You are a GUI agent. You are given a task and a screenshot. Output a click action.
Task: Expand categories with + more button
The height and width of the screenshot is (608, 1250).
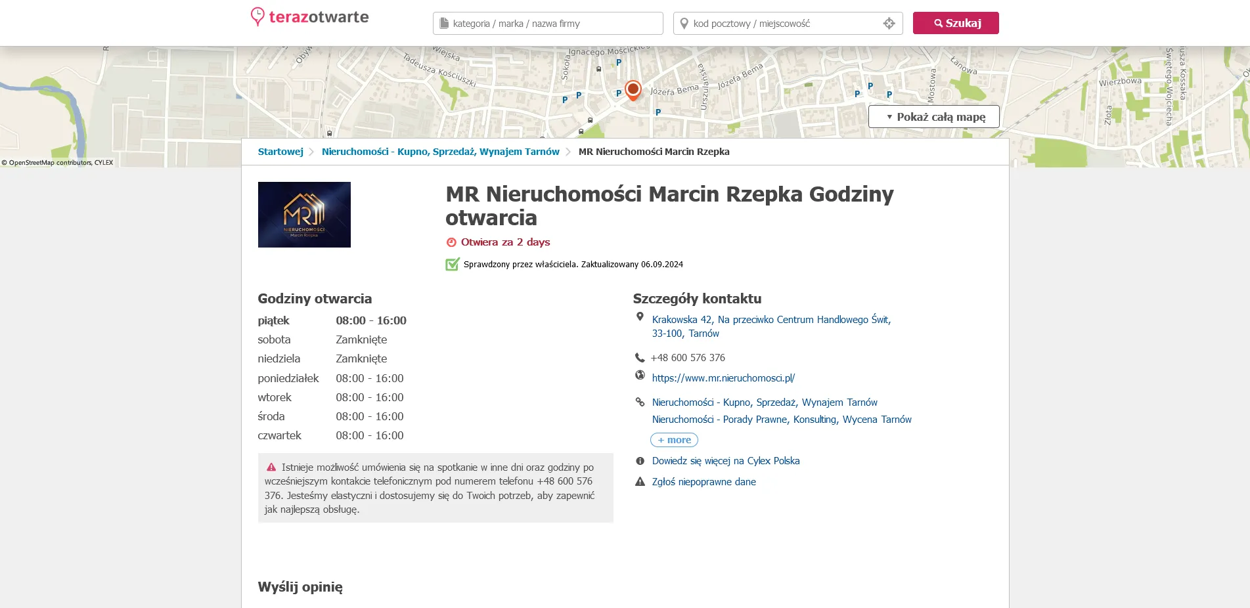pyautogui.click(x=674, y=440)
